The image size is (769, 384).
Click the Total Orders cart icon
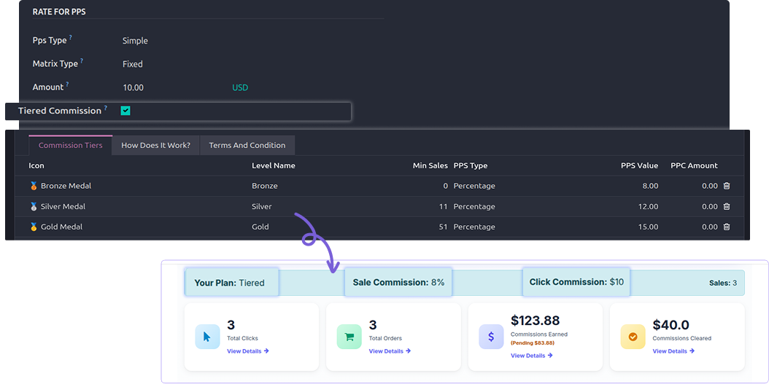point(349,337)
